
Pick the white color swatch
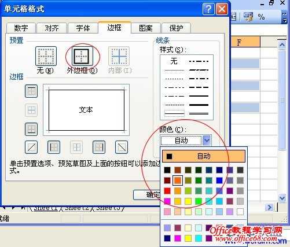pos(240,212)
